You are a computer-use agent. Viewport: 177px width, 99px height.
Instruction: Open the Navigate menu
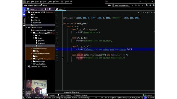pyautogui.click(x=43, y=2)
